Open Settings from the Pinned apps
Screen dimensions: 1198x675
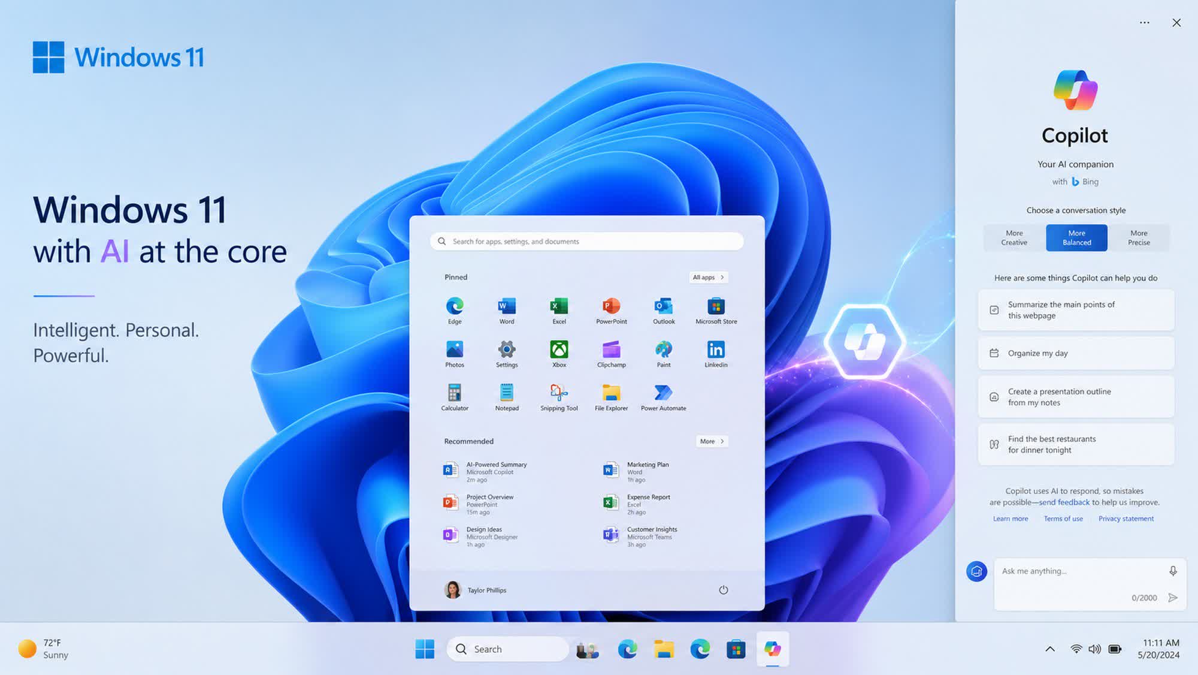507,354
